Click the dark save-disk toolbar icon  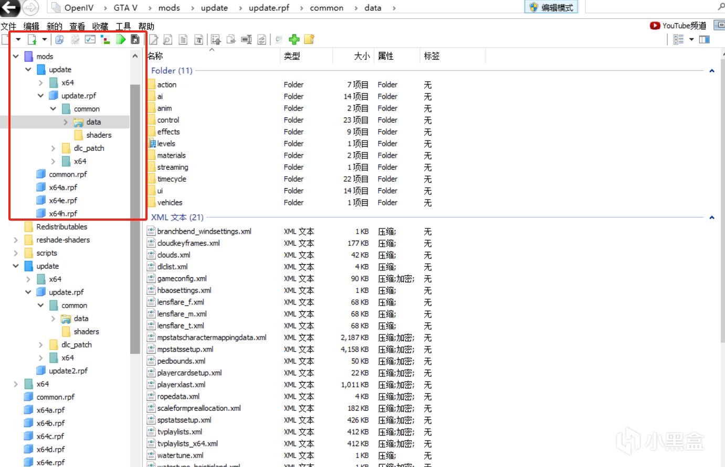(x=135, y=39)
